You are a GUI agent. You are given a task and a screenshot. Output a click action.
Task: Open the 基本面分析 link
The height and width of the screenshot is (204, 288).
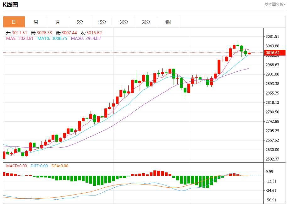coord(274,4)
